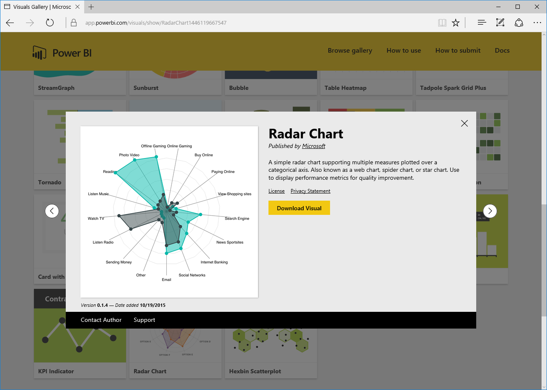This screenshot has width=547, height=390.
Task: Open the Edge Hub icon
Action: (x=482, y=23)
